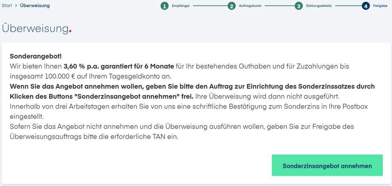This screenshot has width=392, height=186.
Task: Click the step 3 circle icon
Action: point(298,6)
